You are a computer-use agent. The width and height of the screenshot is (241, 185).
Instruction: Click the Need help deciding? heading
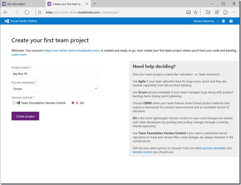154,66
